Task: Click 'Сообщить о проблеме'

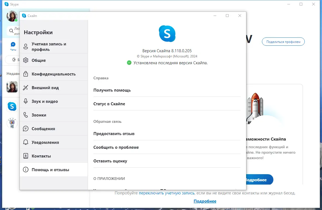Action: pyautogui.click(x=167, y=147)
